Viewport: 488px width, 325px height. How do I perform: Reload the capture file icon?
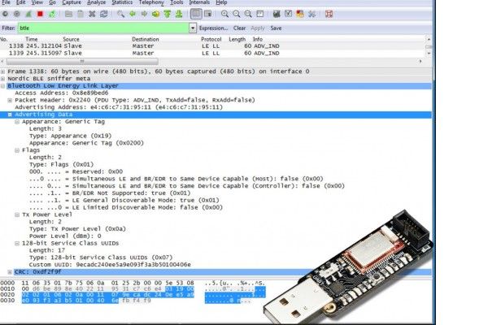tap(103, 14)
